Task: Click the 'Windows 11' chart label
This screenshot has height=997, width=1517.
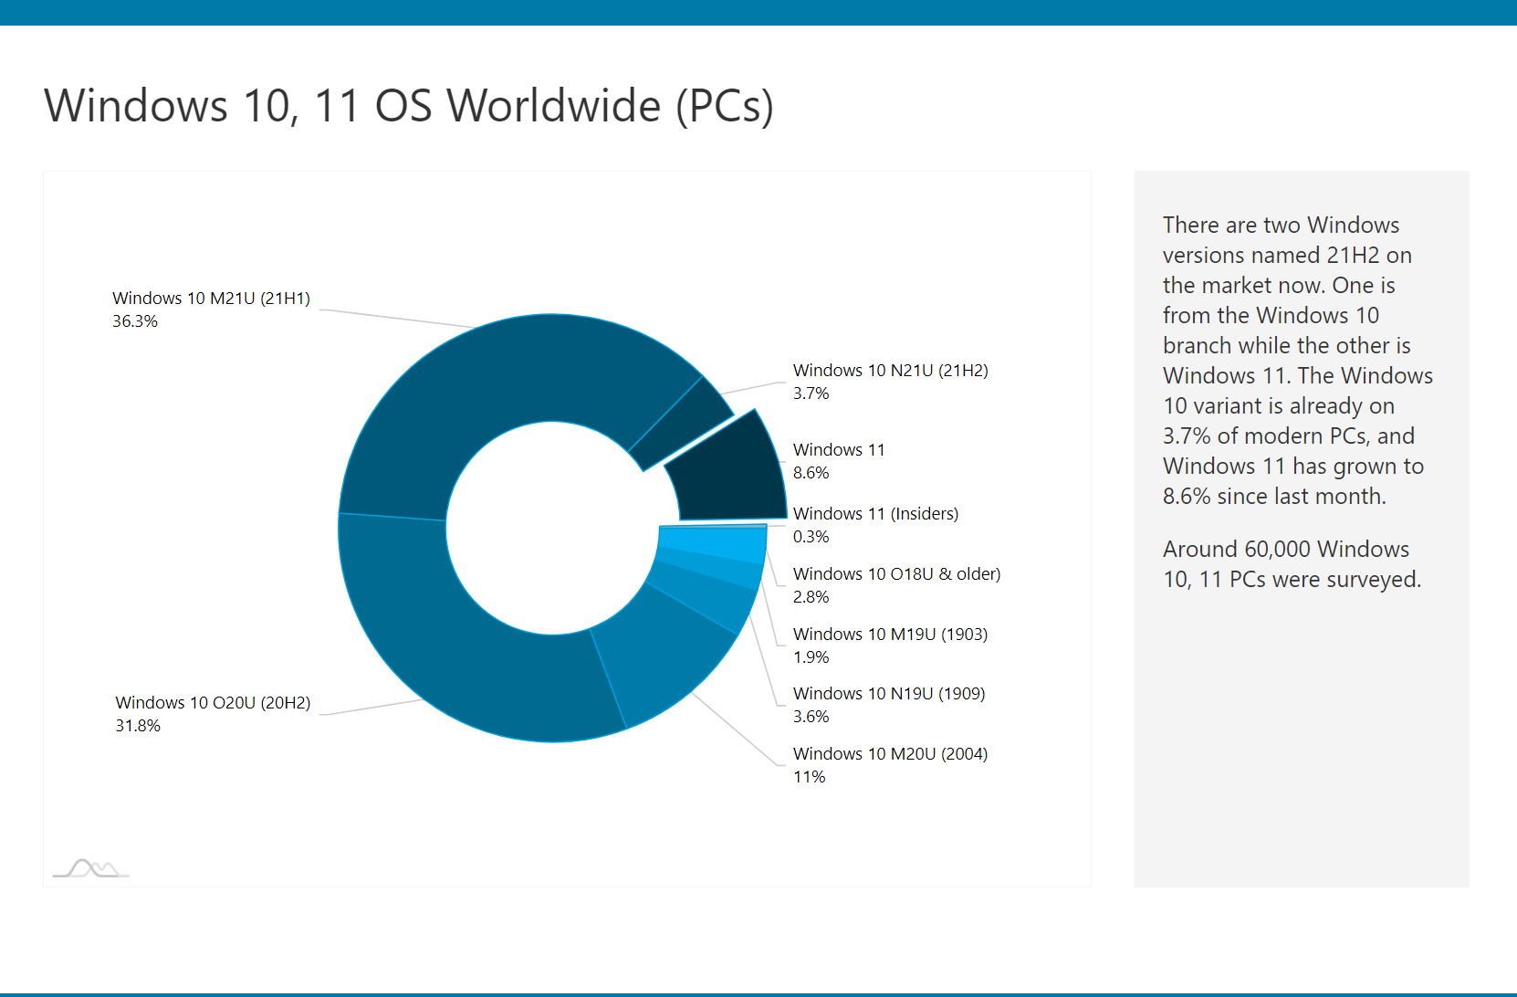Action: [x=839, y=450]
